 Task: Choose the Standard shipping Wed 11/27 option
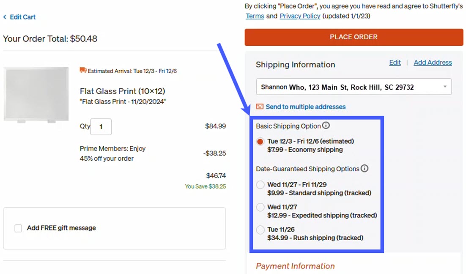[x=260, y=185]
